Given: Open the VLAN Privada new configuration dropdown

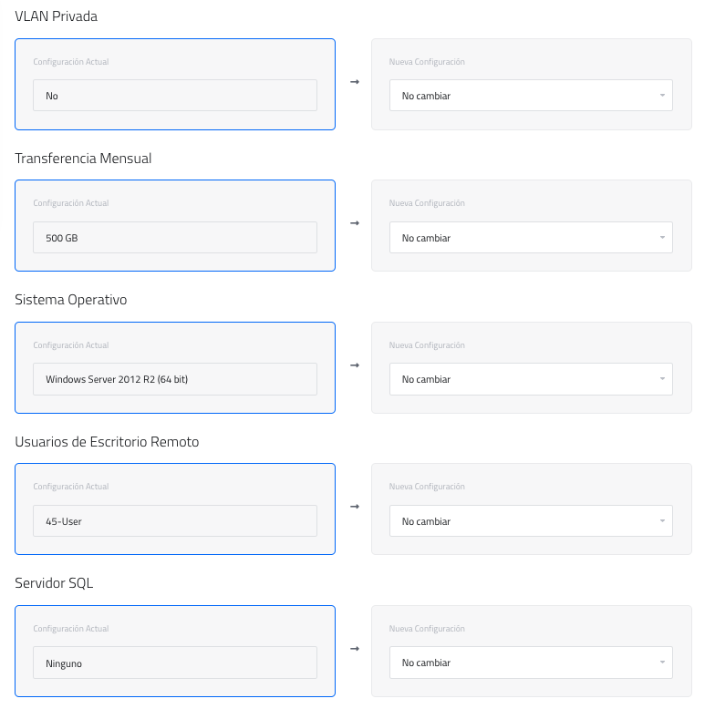Looking at the screenshot, I should [531, 96].
